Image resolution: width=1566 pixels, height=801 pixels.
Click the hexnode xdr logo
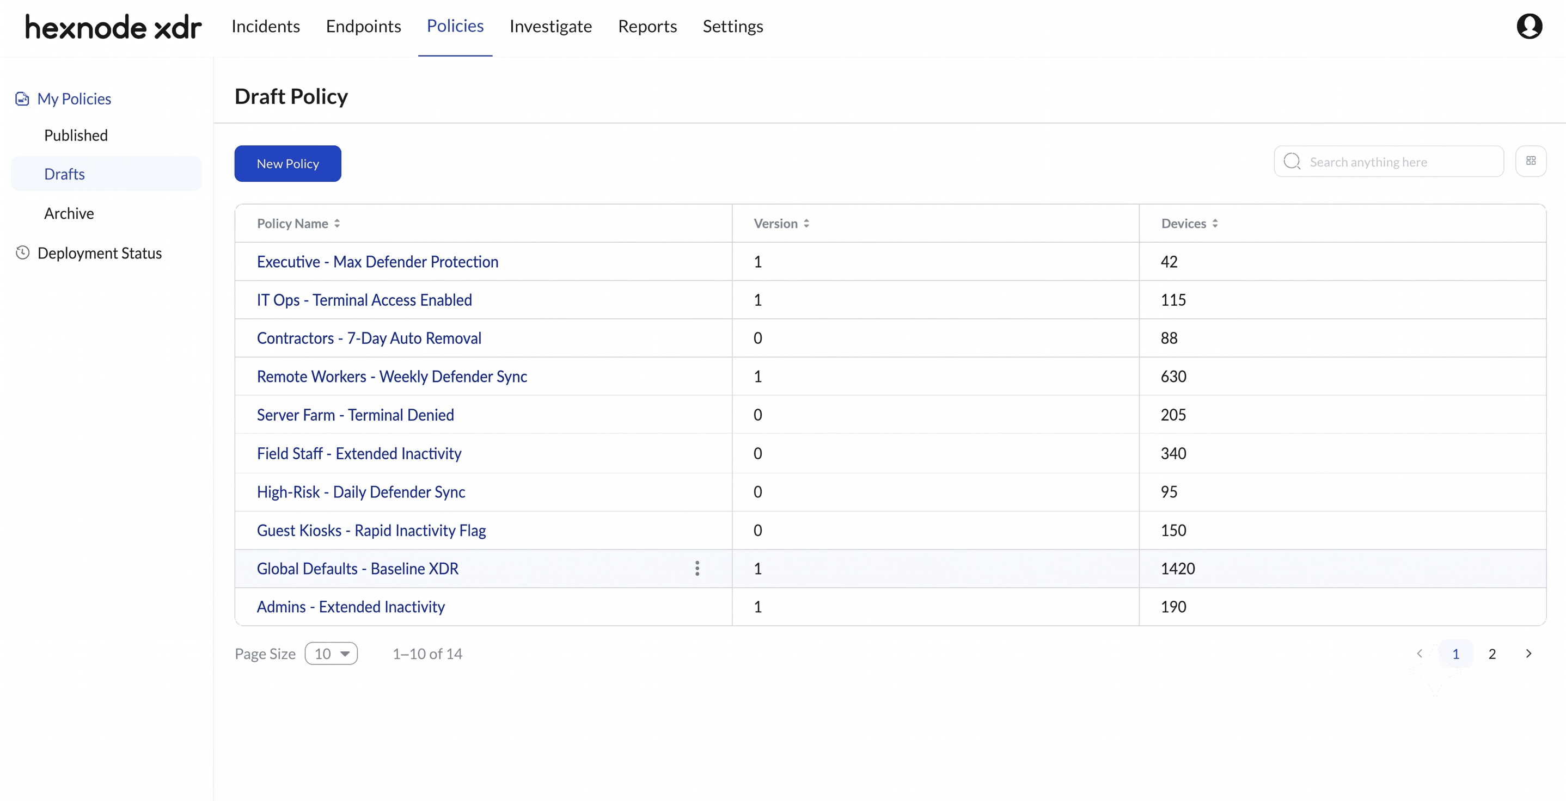coord(113,27)
